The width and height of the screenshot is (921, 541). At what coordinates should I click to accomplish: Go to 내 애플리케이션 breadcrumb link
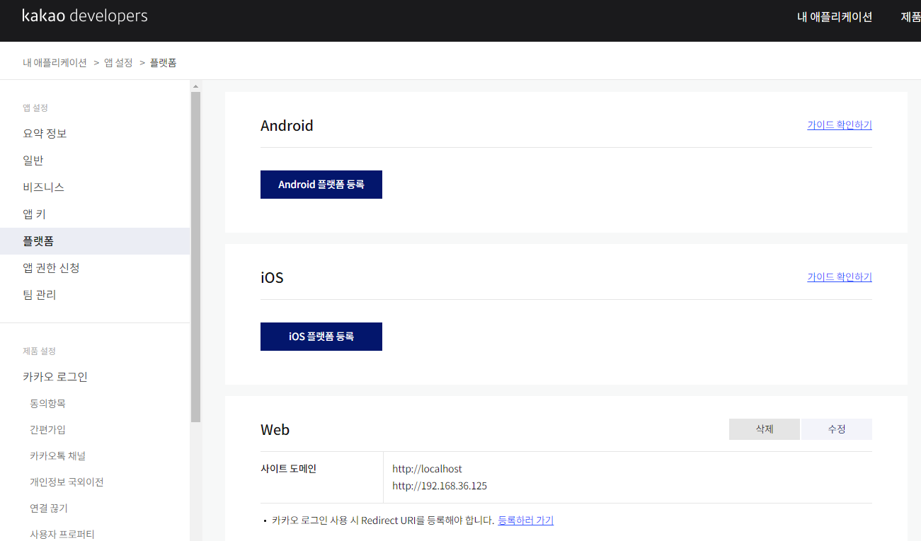pyautogui.click(x=55, y=63)
